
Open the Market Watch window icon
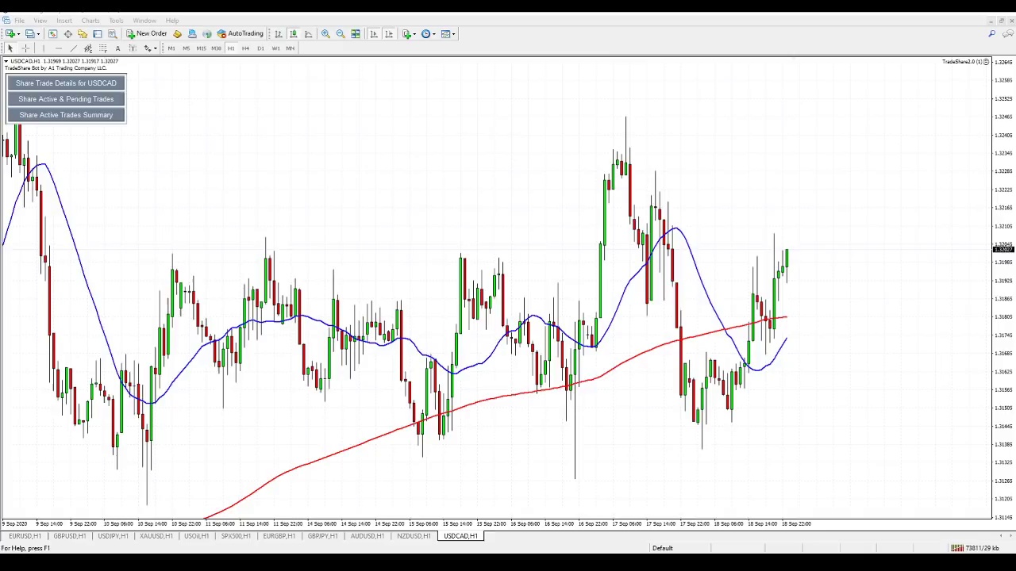pos(52,34)
